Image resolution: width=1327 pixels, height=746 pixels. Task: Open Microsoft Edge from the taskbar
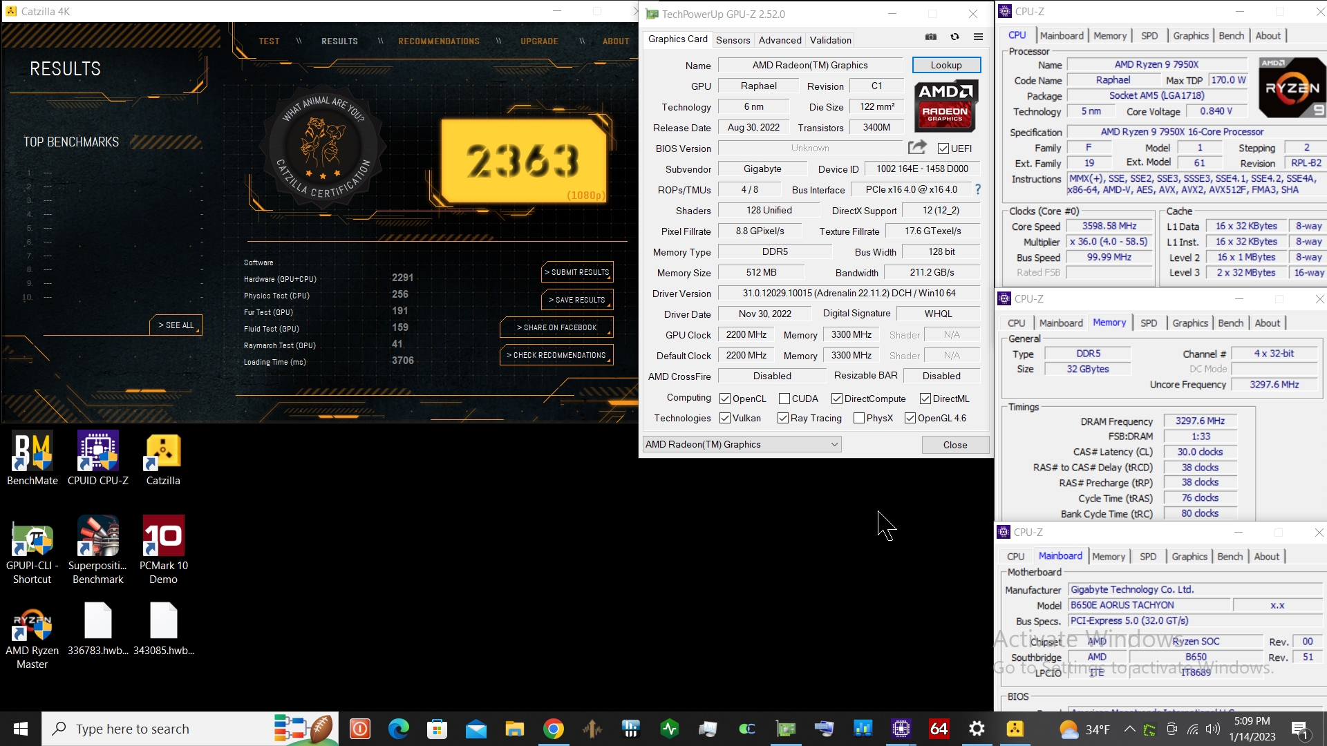point(399,729)
